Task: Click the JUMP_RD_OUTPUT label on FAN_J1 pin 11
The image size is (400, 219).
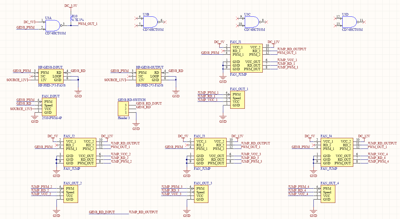Action: click(x=292, y=49)
